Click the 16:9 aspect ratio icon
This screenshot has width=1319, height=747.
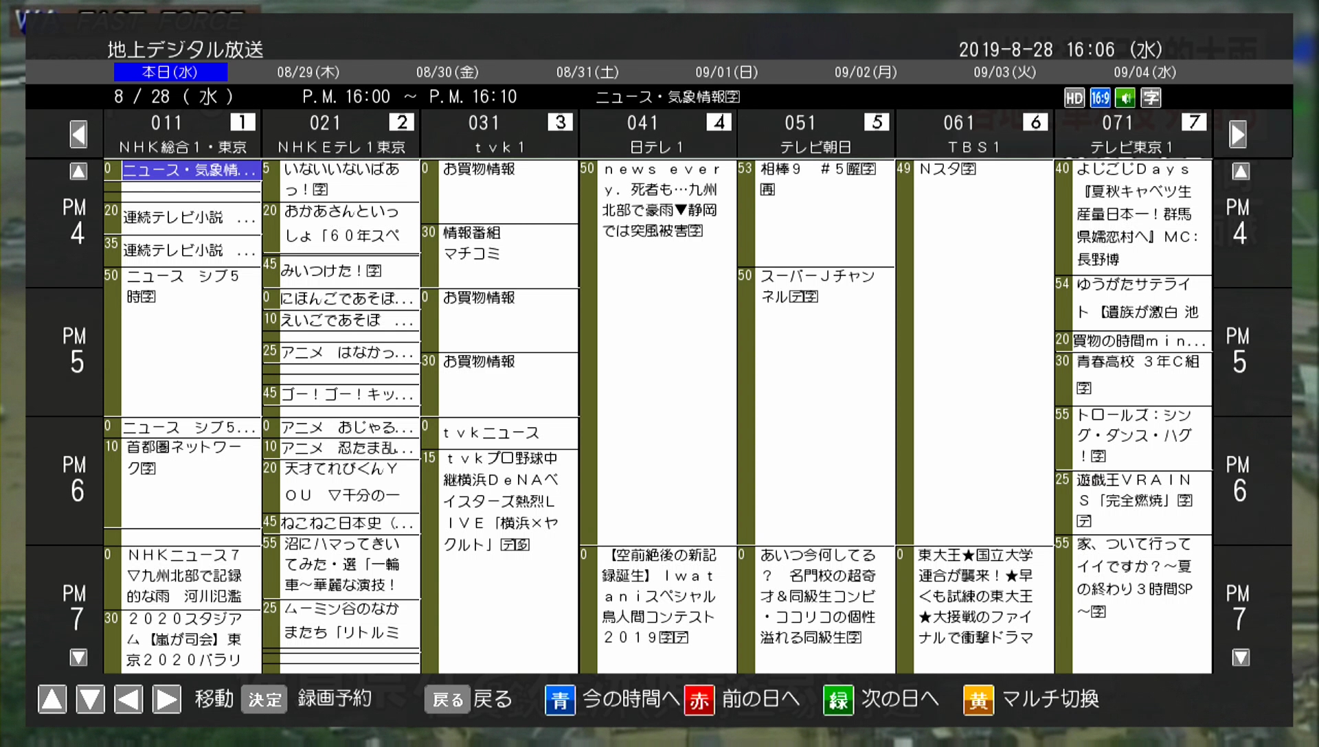pyautogui.click(x=1100, y=97)
